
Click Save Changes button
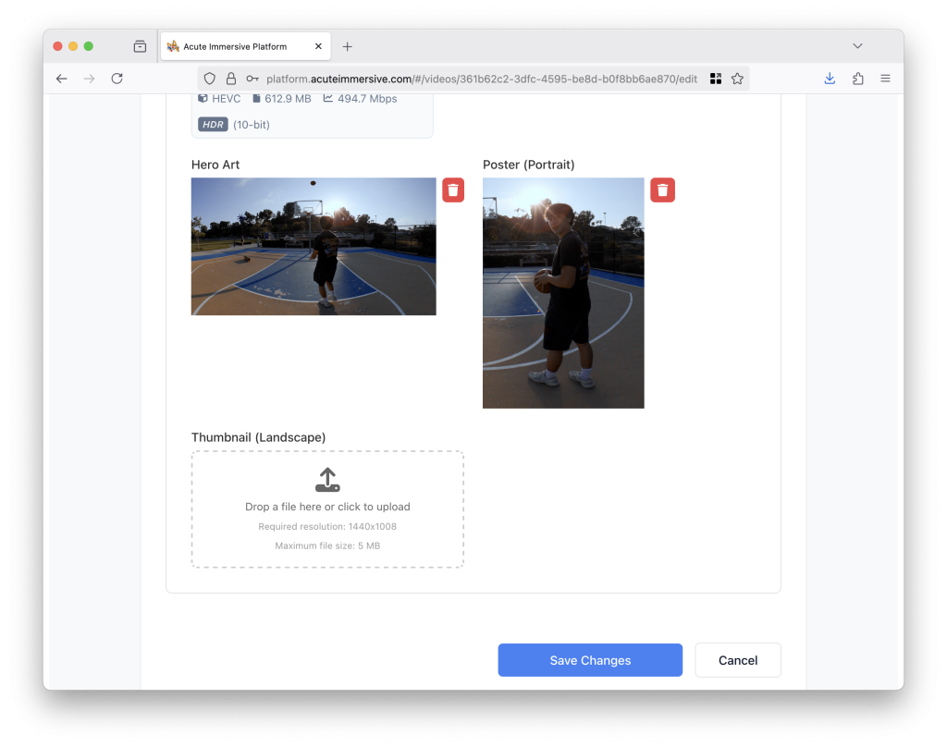pos(590,660)
